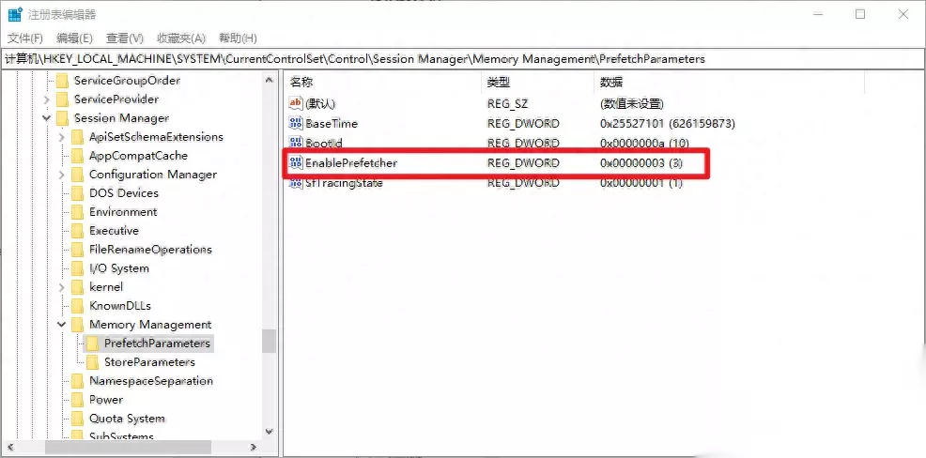Select the Session Manager folder icon
926x458 pixels.
point(63,118)
